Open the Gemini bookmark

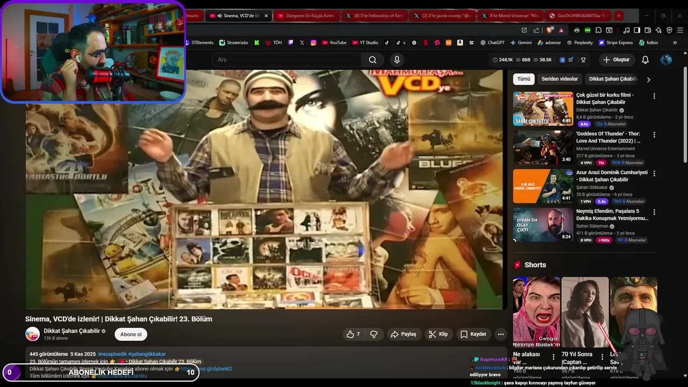pos(521,42)
